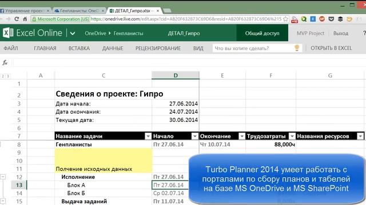Click the lightbulb tell-me icon
This screenshot has width=366, height=205.
(x=297, y=48)
